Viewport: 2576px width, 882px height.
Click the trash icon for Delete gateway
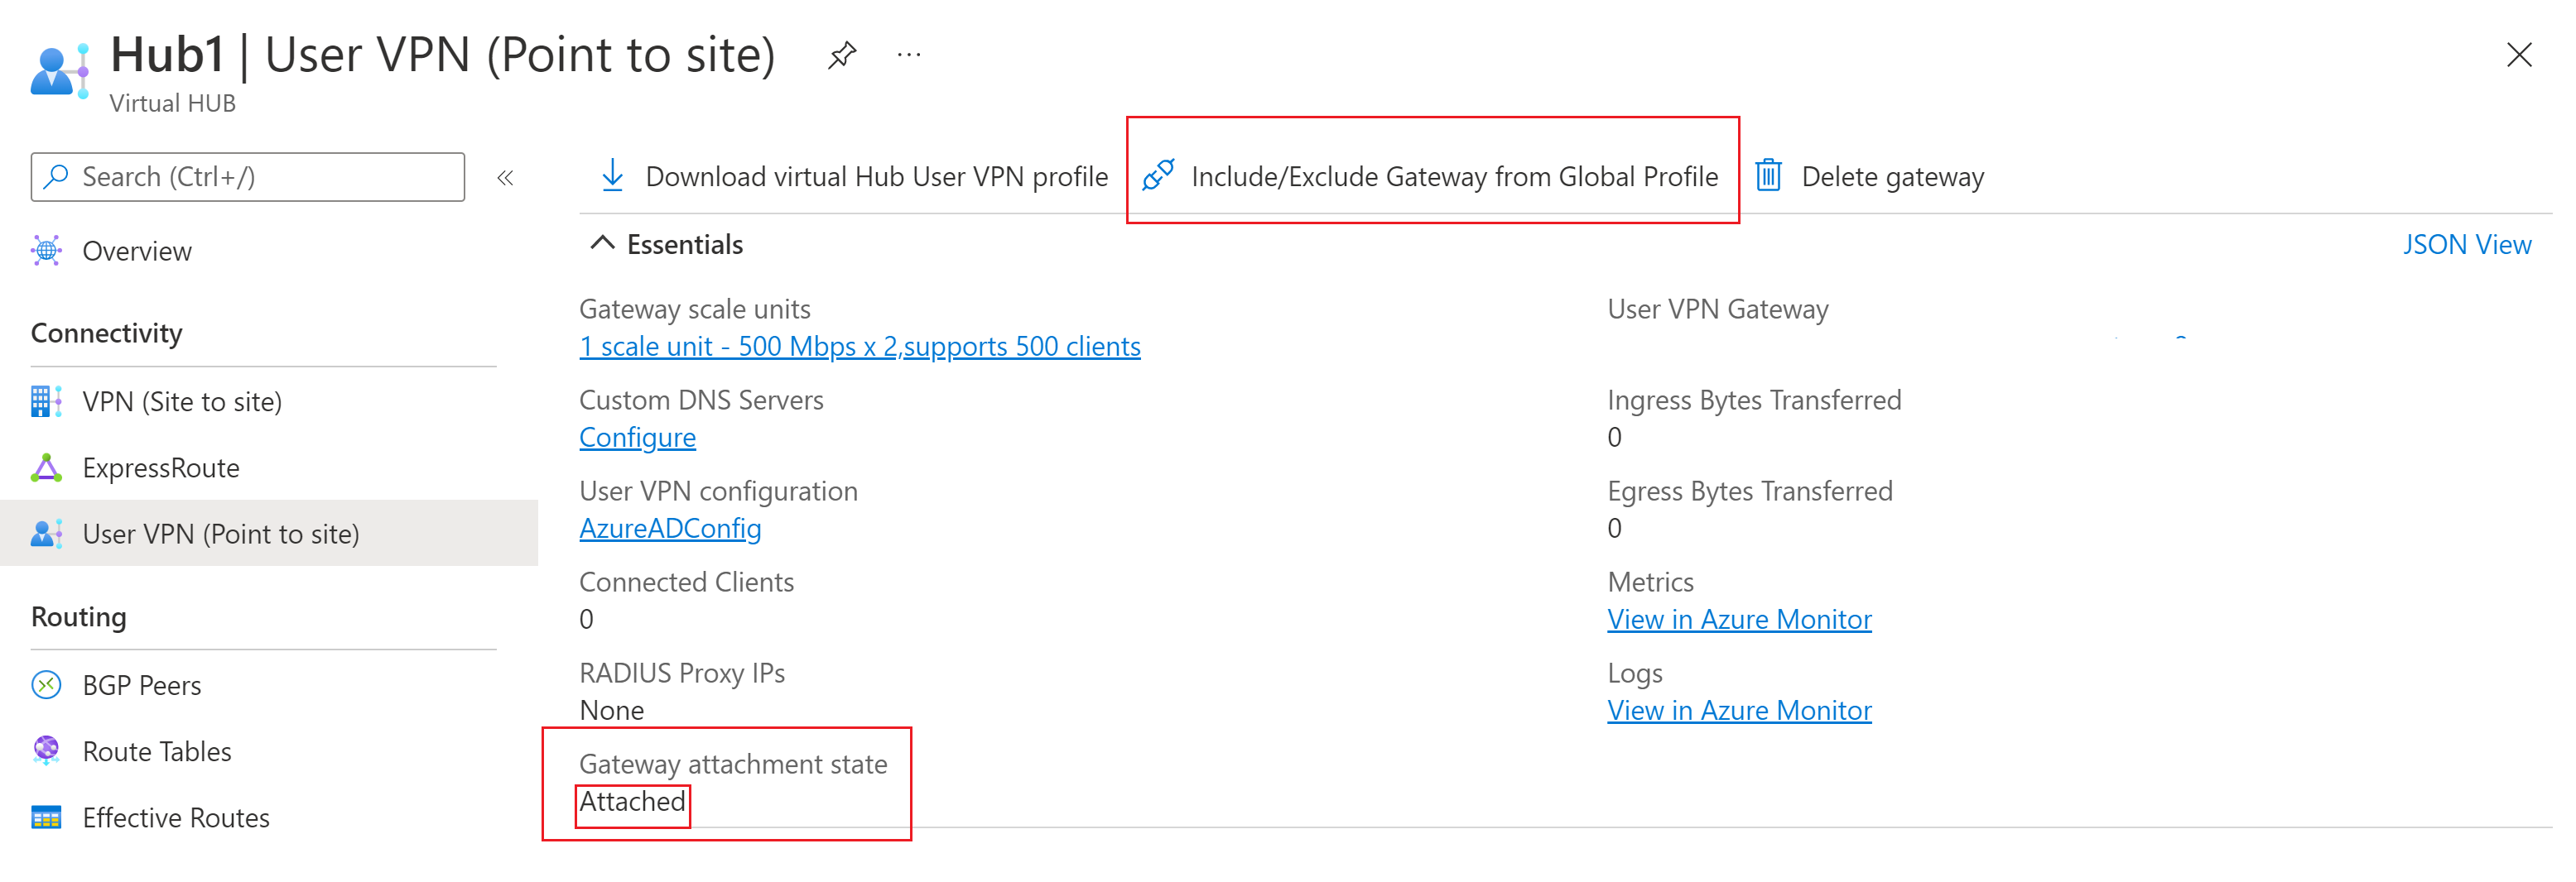(x=1768, y=175)
